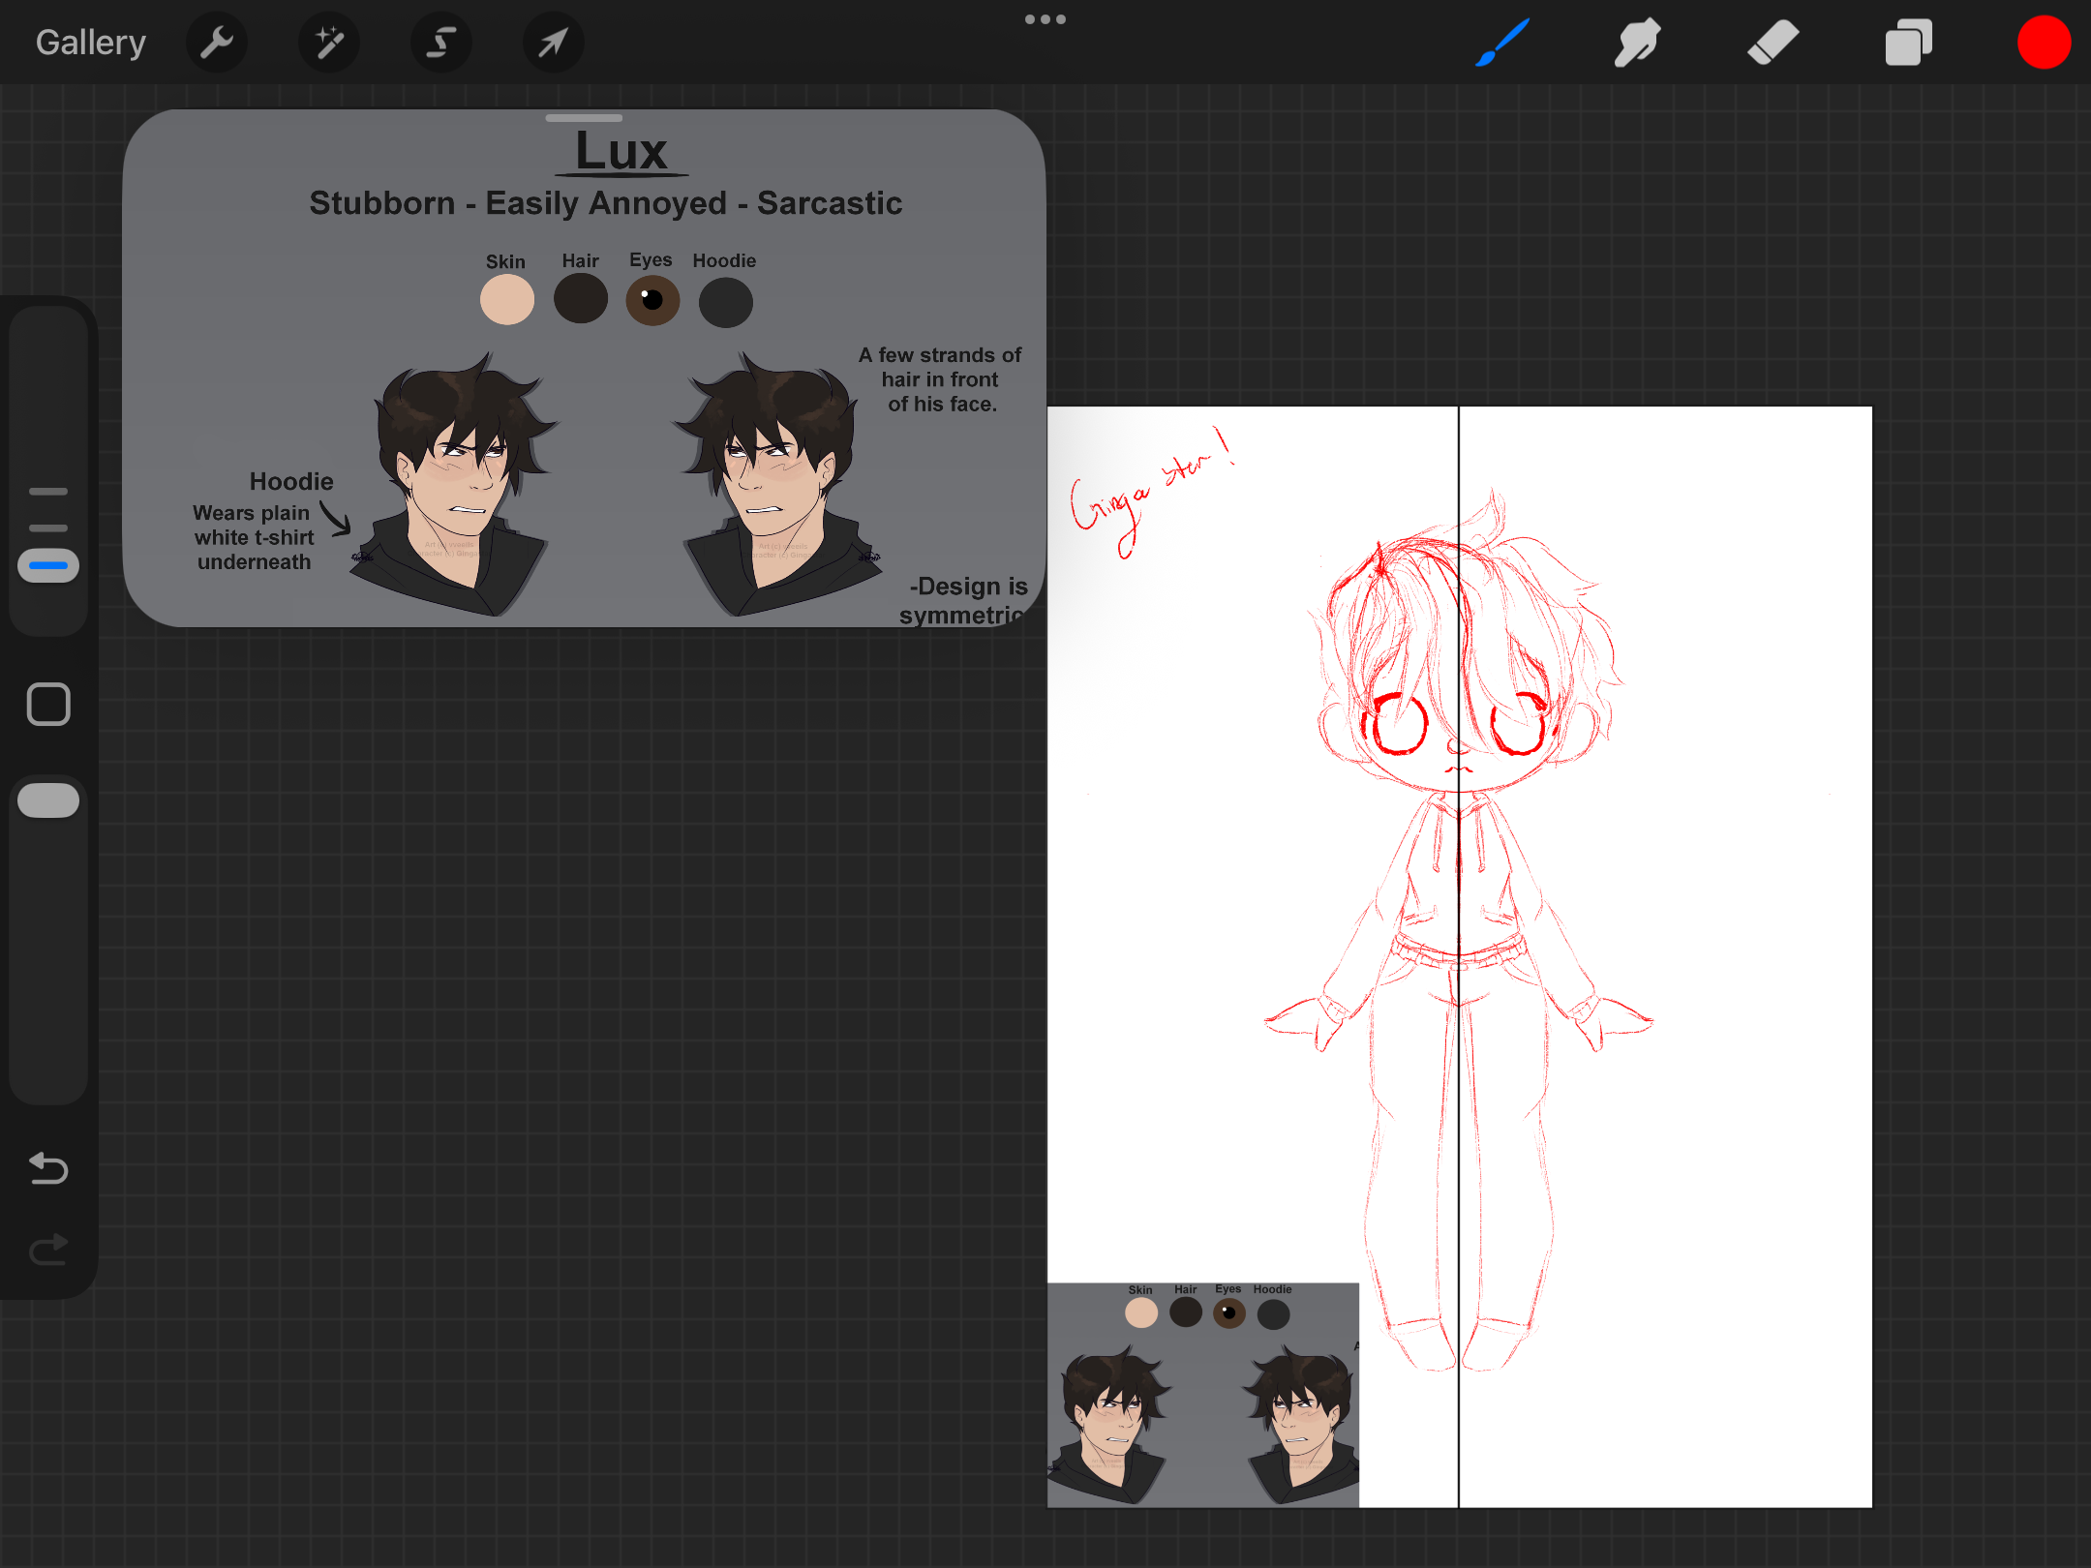Click the Eyes swatch in reference window

pyautogui.click(x=652, y=300)
